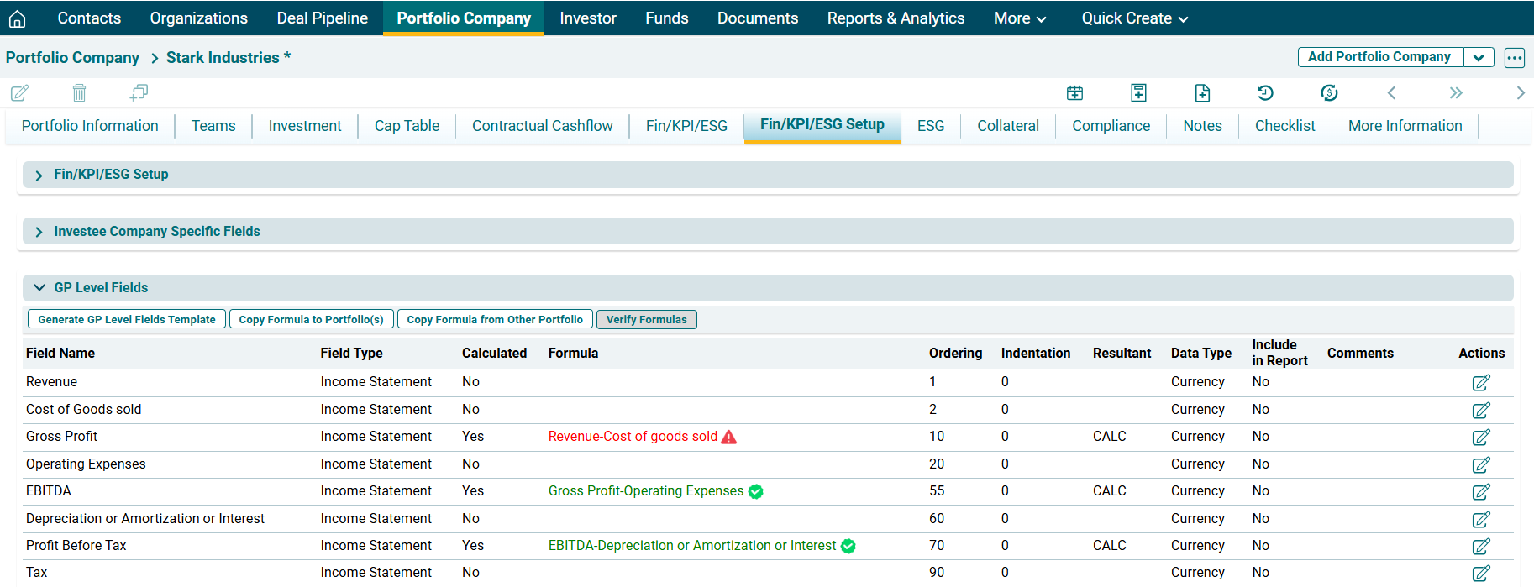The height and width of the screenshot is (587, 1534).
Task: Open the Quick Create menu
Action: (1134, 18)
